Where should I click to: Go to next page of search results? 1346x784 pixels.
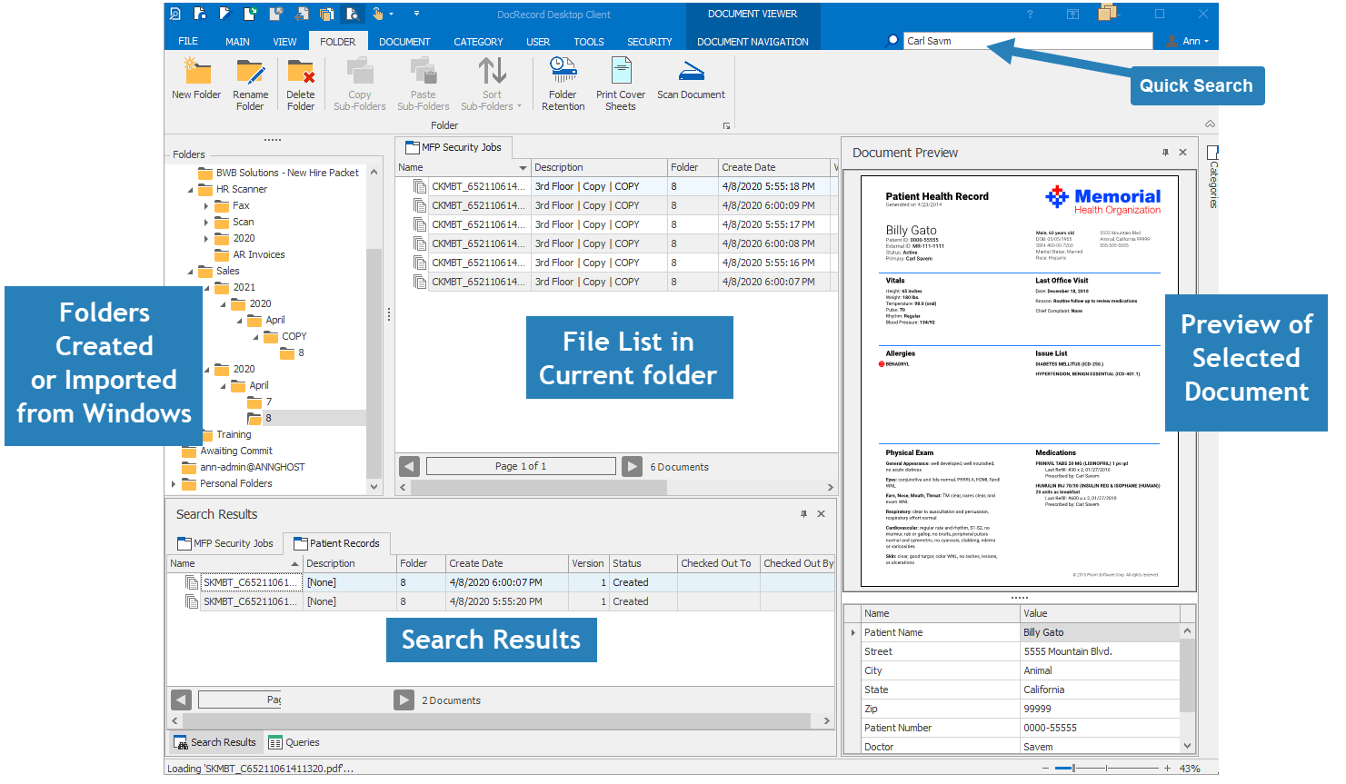tap(404, 700)
